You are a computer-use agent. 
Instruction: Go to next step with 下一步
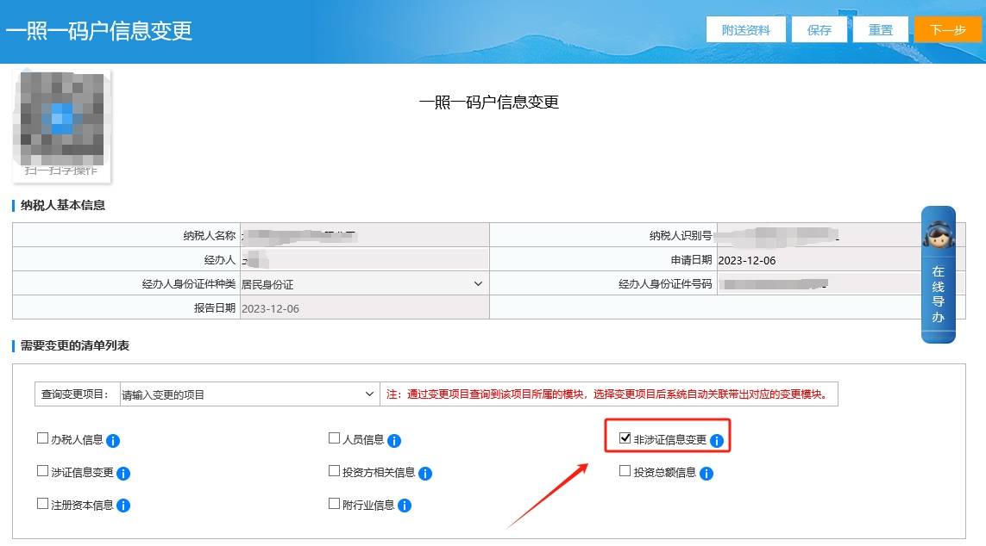point(947,29)
